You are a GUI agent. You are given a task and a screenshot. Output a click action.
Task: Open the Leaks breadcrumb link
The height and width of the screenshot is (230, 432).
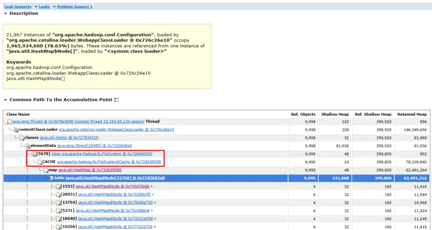point(44,7)
